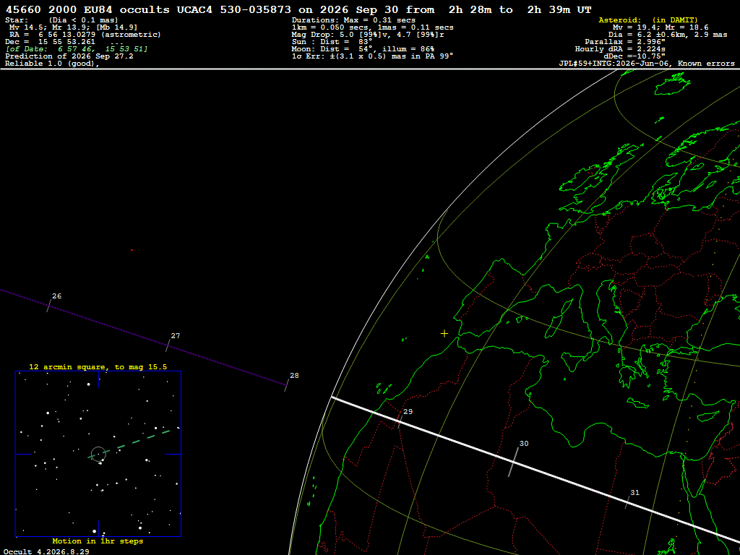Click the Prediction of 2026 Sep 27.2 line

pyautogui.click(x=69, y=56)
